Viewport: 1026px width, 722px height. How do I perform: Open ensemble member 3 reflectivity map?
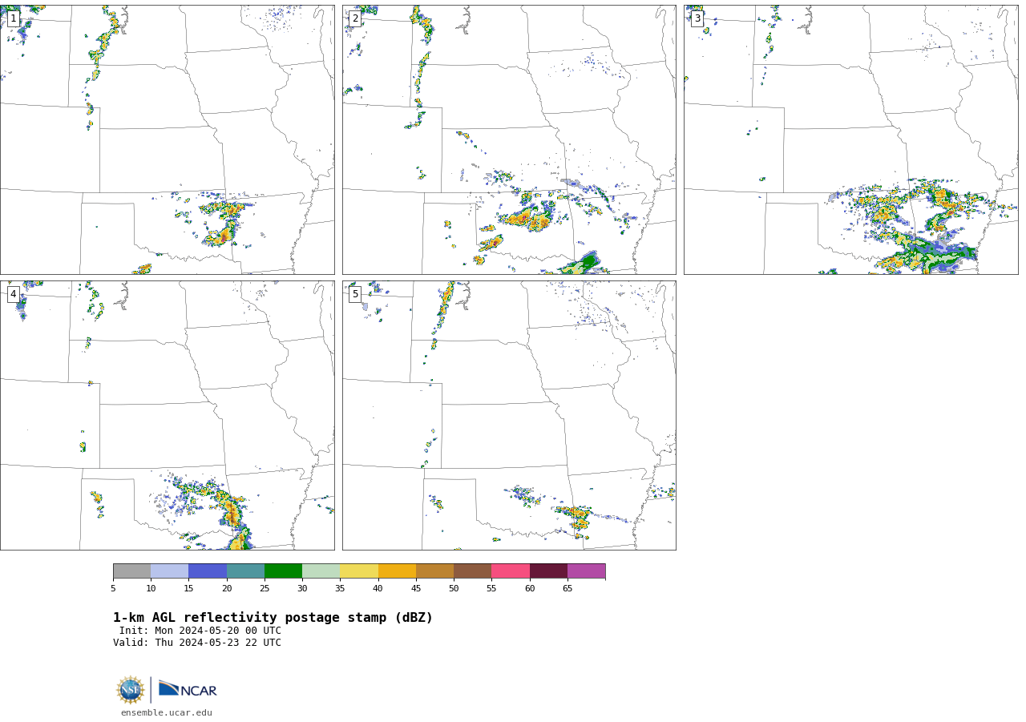[850, 139]
